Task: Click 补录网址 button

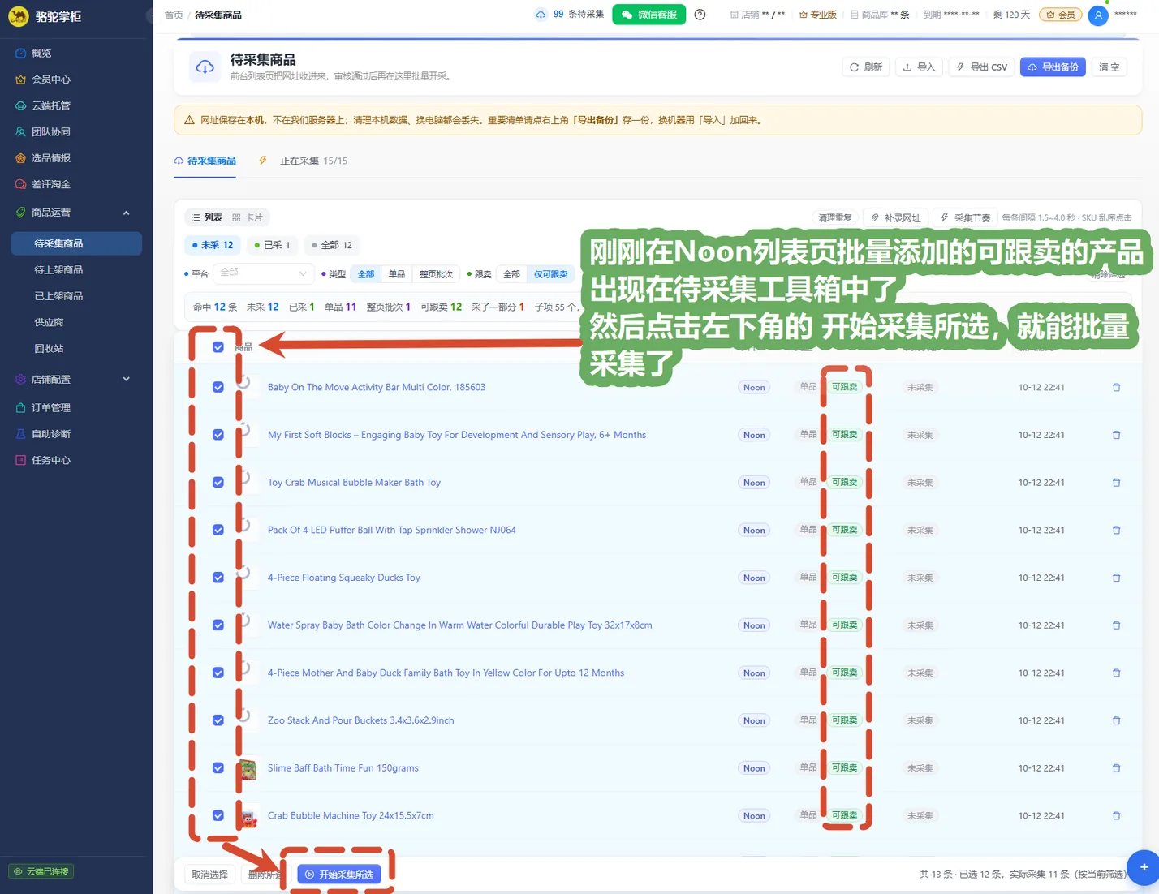Action: [895, 217]
